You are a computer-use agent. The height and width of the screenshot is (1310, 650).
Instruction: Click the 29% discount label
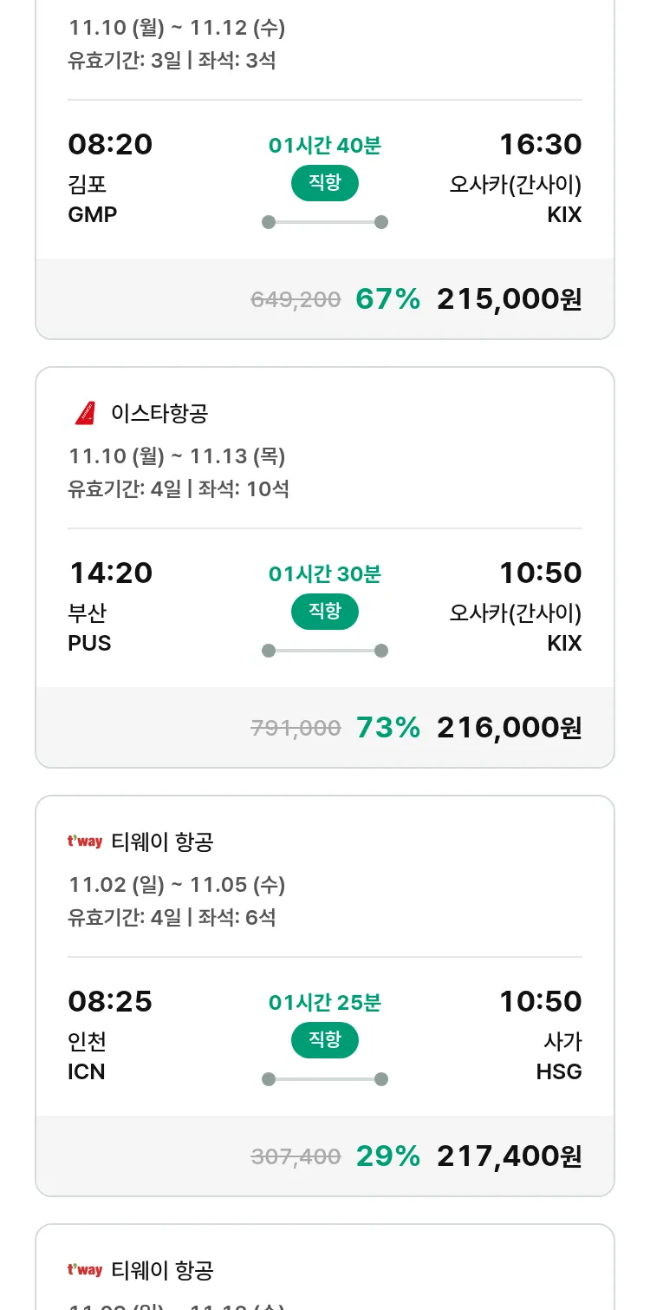point(387,1156)
